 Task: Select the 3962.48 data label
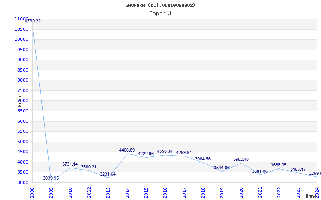coord(241,159)
